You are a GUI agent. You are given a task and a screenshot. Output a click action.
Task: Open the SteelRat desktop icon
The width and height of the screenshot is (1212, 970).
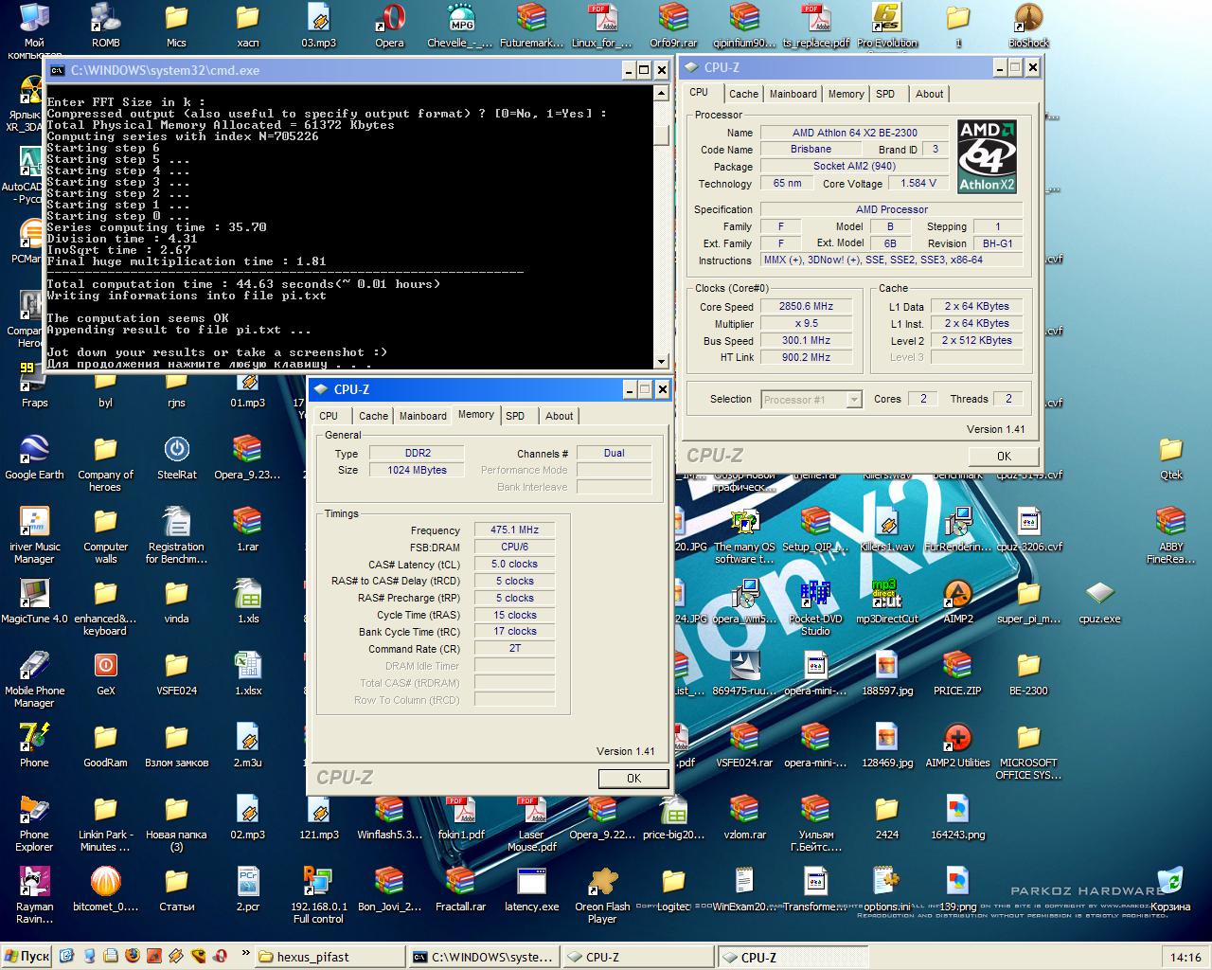point(176,457)
